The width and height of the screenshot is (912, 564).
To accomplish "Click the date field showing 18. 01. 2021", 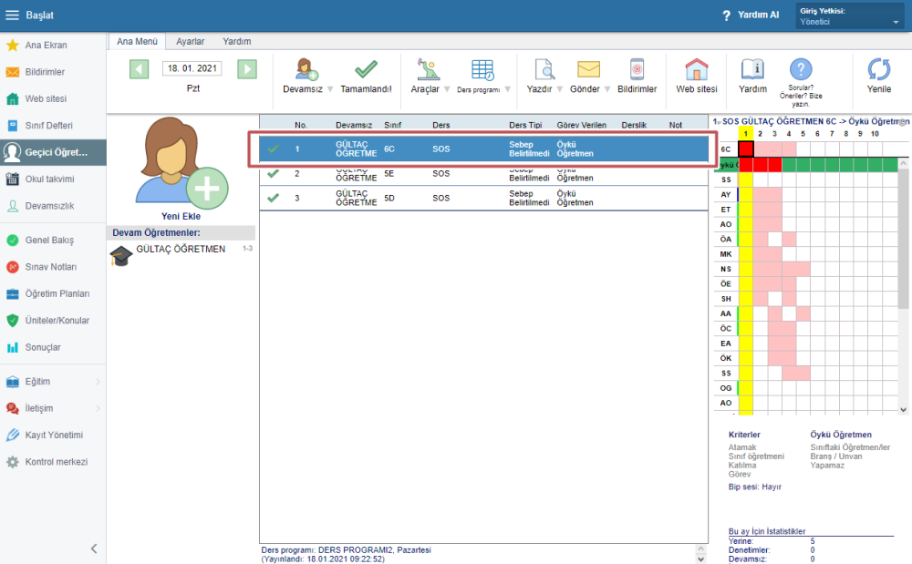I will (192, 68).
